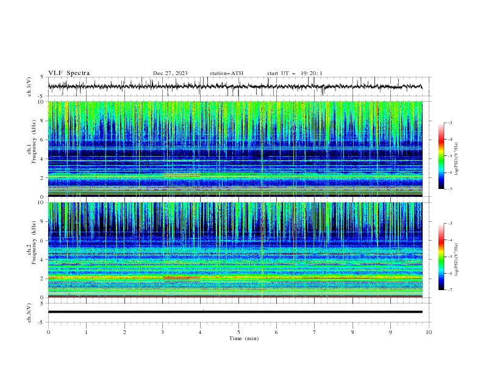Screen dimensions: 483x373
Task: Click time axis tick label "9"
Action: (390, 332)
